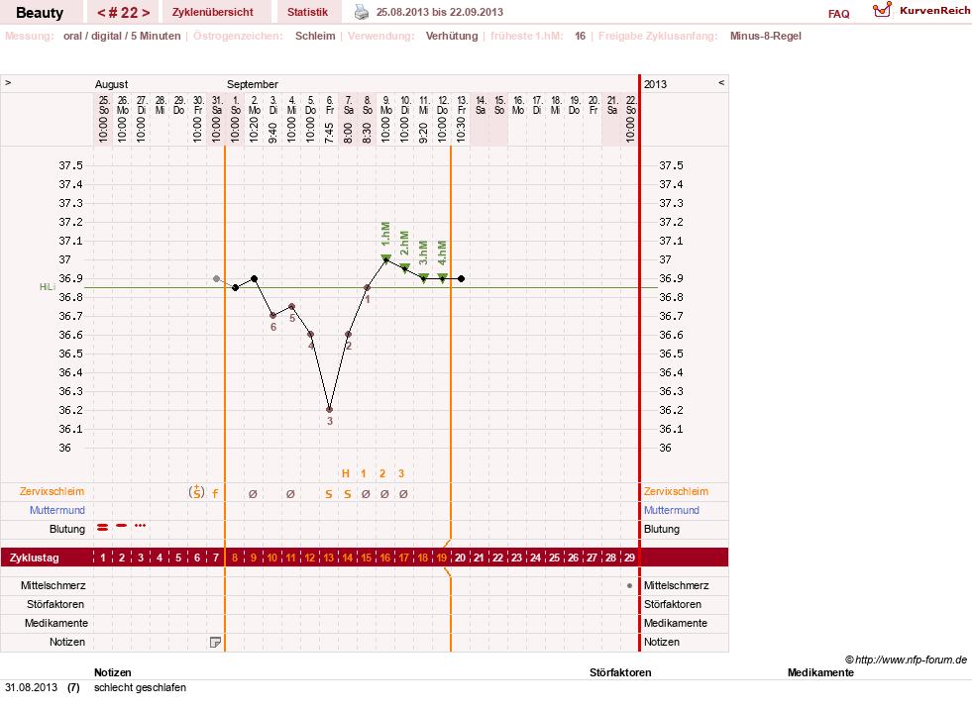Click the note text 'schlecht geschlafen'
This screenshot has height=711, width=972.
click(140, 687)
